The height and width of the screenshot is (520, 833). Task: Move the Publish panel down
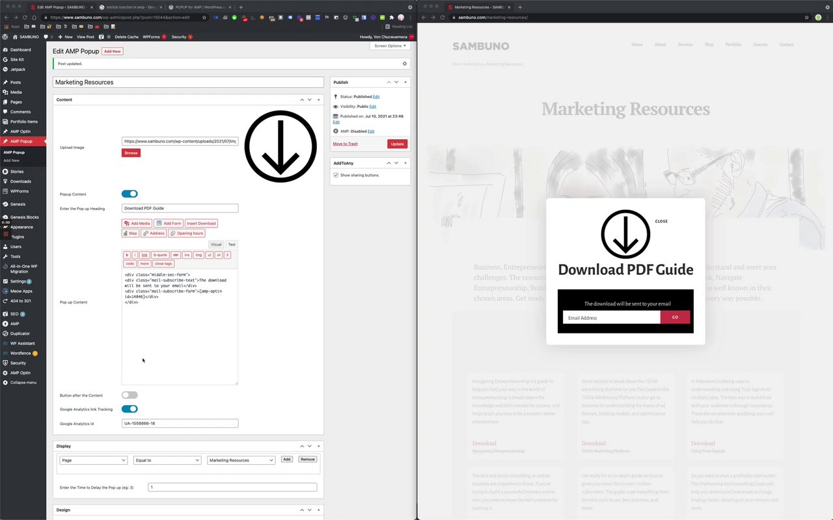396,82
